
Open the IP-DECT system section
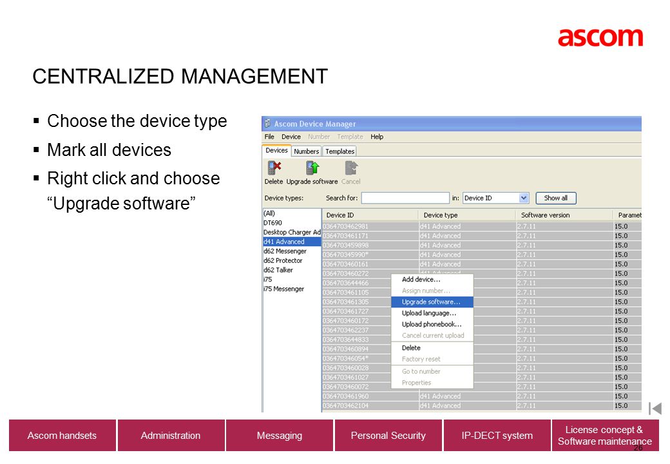497,436
